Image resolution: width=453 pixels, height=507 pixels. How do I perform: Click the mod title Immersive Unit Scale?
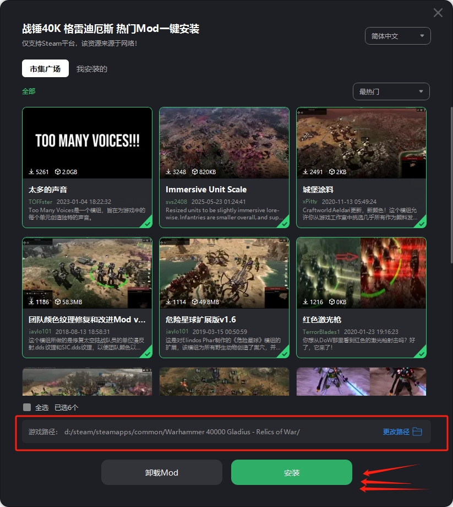pos(206,190)
